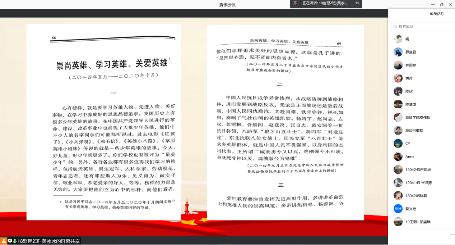Select member 测绘学院廖伟权

point(418,117)
